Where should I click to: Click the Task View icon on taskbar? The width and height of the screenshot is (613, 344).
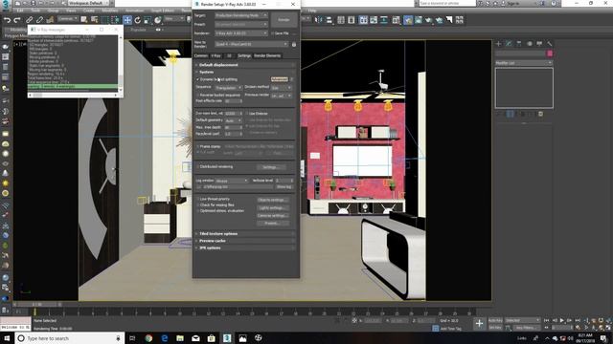pos(132,338)
